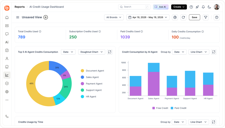
Task: Expand the Top 5 AI Agent chart fullscreen
Action: tap(110, 52)
